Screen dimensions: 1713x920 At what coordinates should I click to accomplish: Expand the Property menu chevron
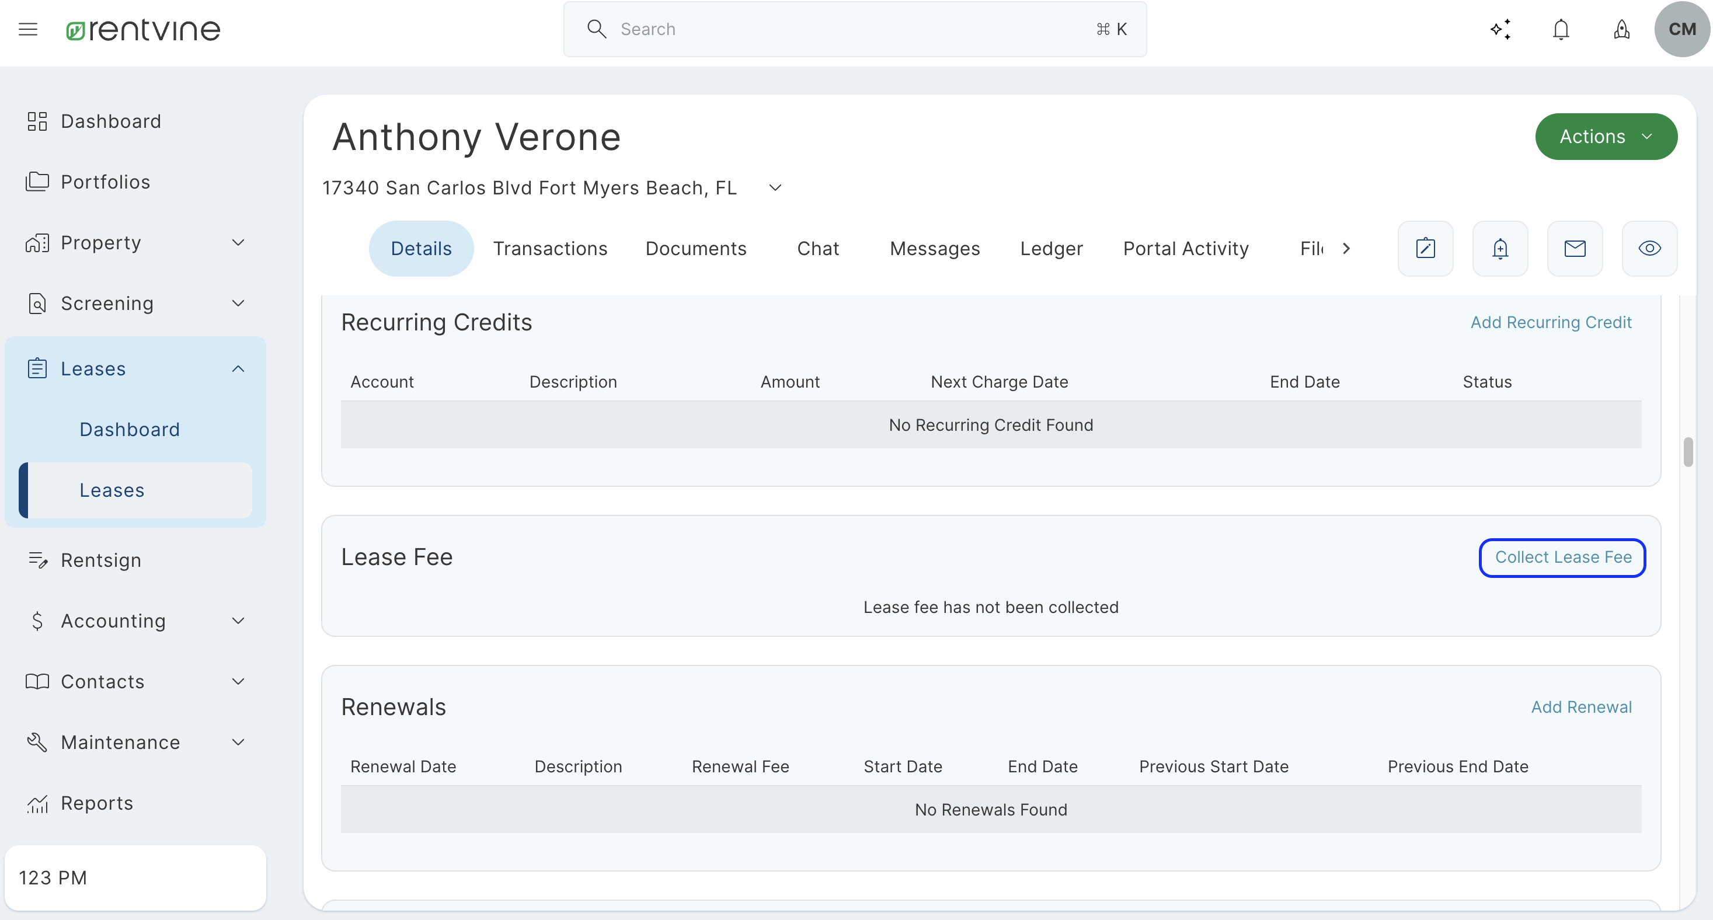click(x=238, y=243)
